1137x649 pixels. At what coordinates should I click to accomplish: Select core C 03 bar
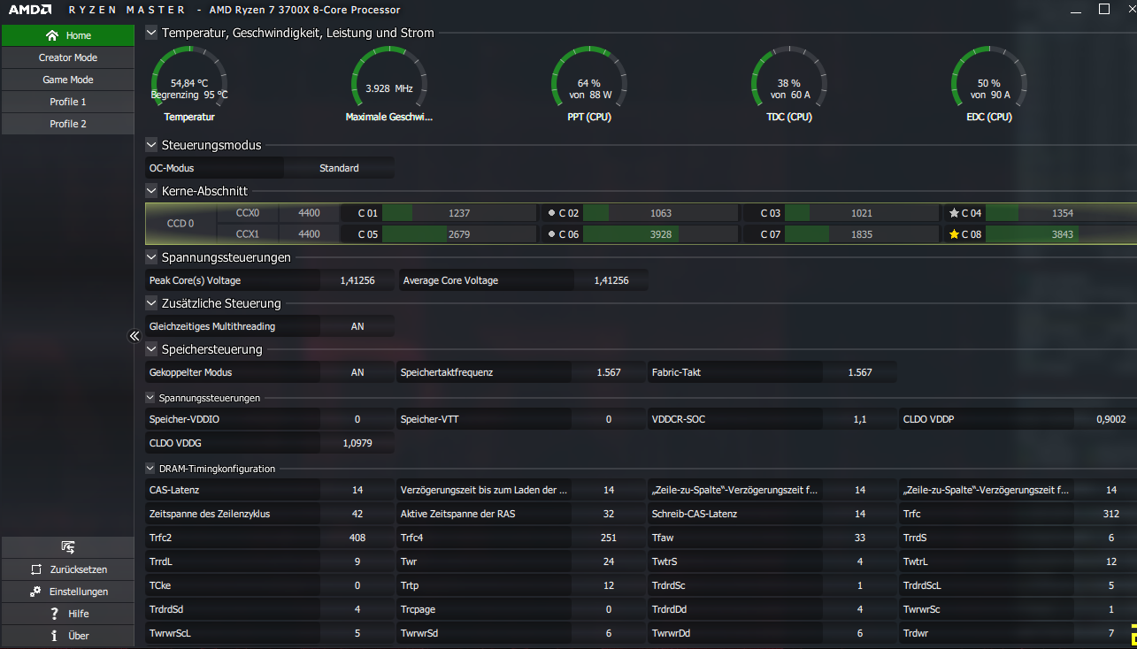click(861, 213)
